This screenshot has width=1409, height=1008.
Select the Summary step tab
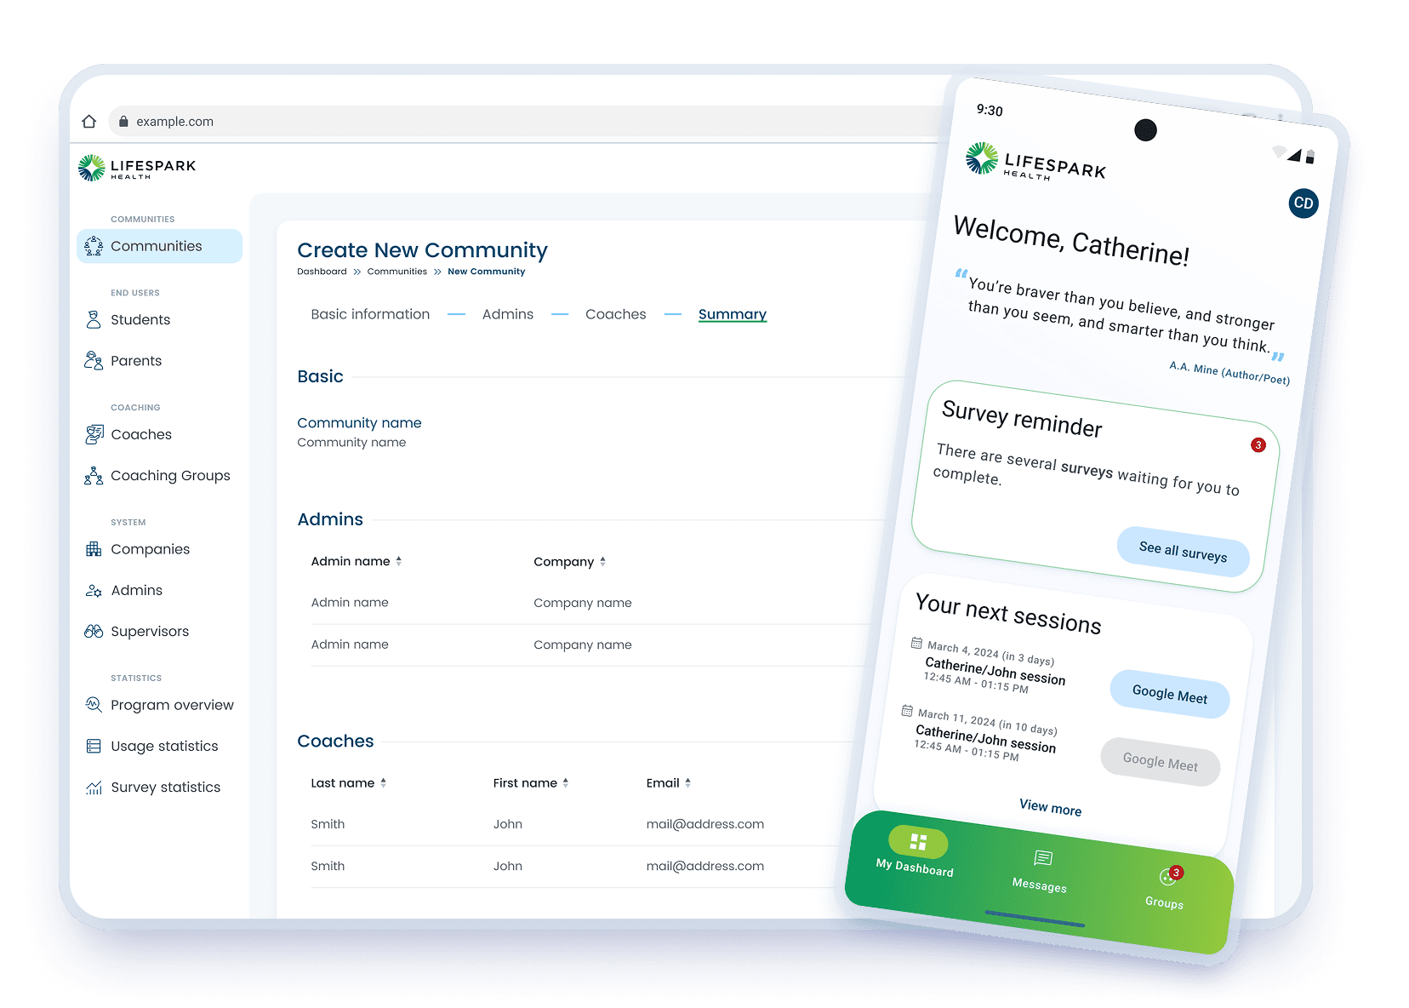click(x=732, y=314)
